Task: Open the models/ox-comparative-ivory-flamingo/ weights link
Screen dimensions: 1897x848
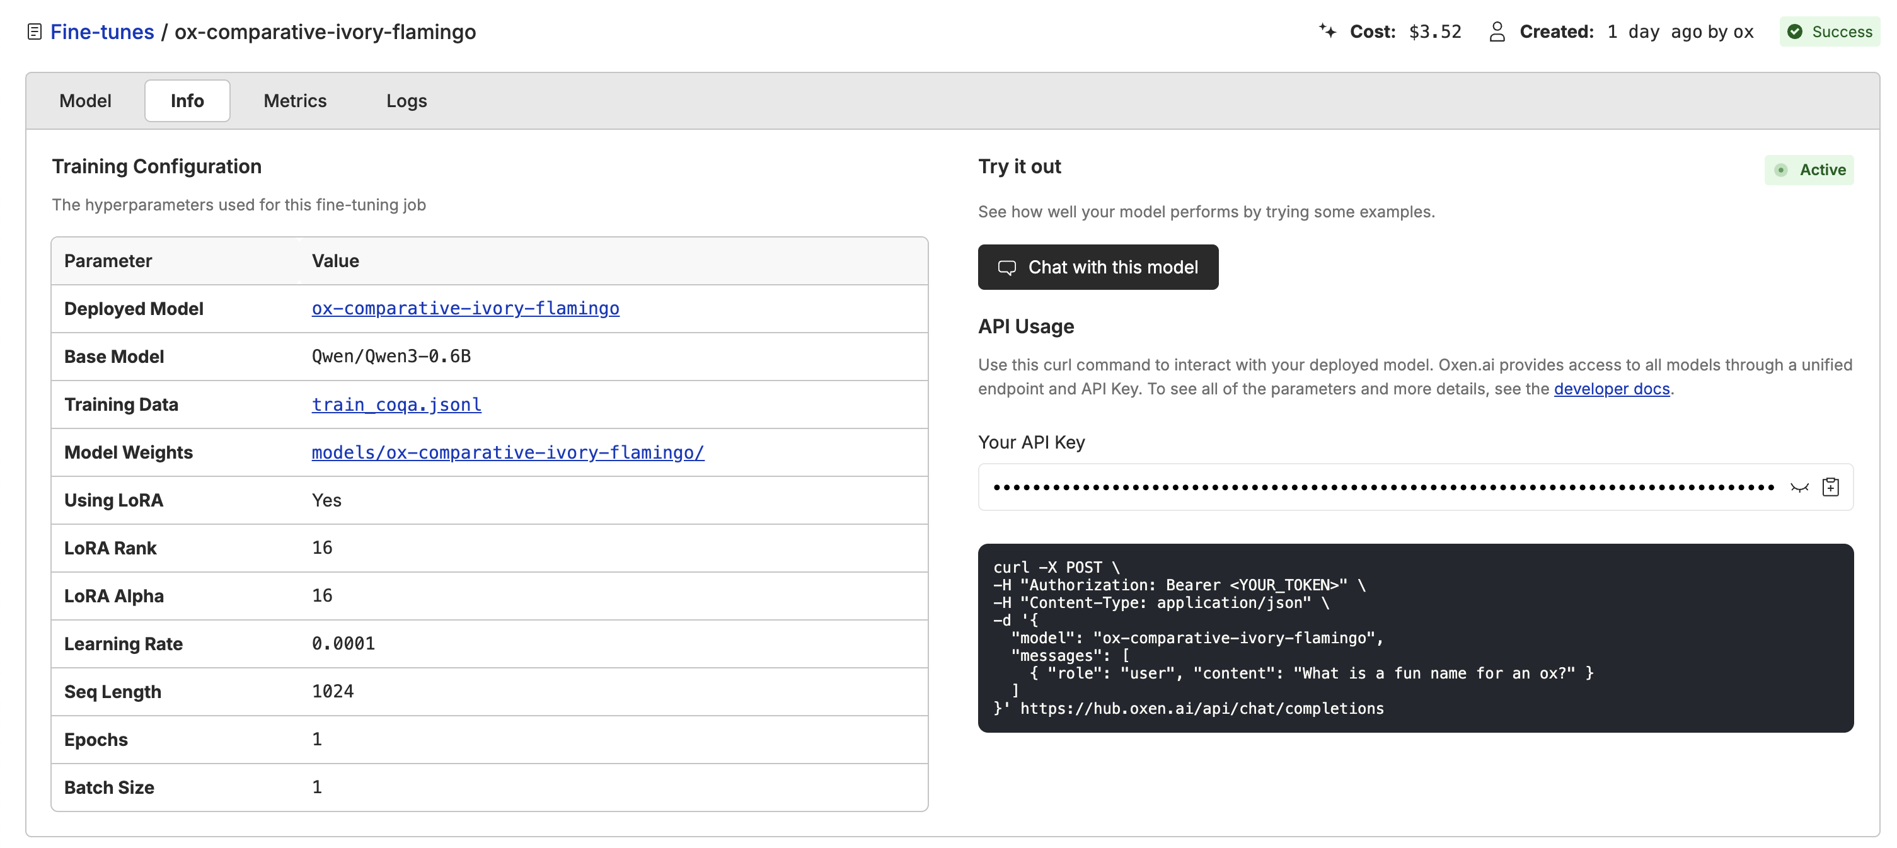Action: pyautogui.click(x=507, y=452)
